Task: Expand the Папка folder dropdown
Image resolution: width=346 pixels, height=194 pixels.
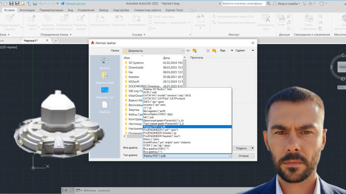Action: point(183,50)
